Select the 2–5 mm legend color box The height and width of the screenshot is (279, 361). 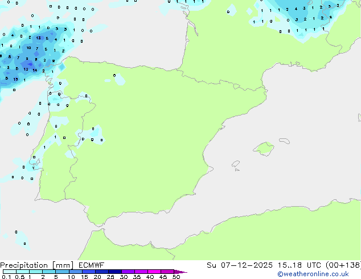tap(49, 272)
